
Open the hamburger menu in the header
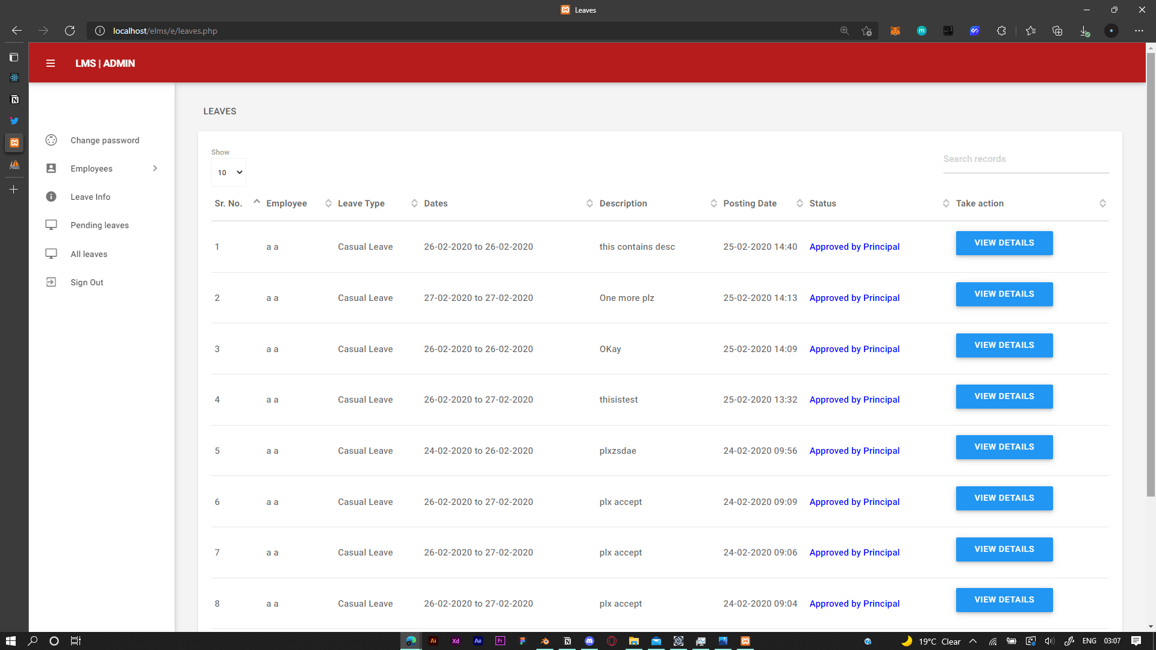51,63
